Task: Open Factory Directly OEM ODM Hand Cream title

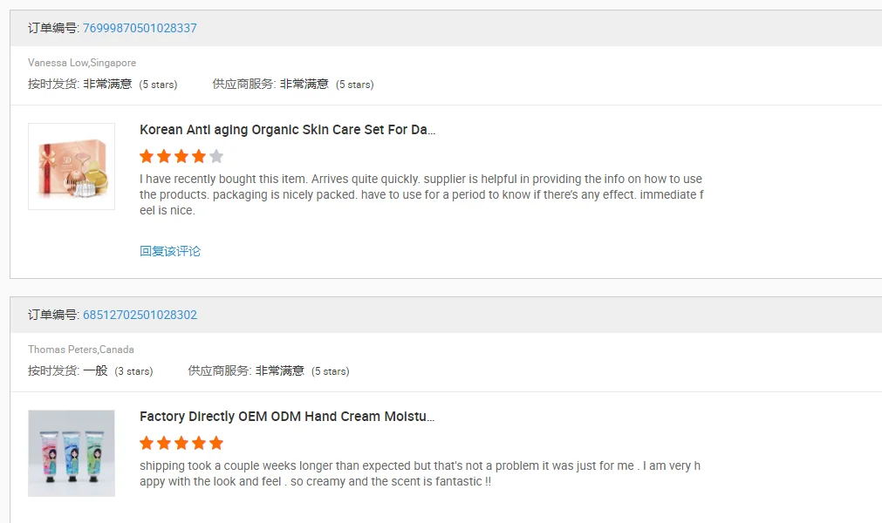Action: point(287,417)
